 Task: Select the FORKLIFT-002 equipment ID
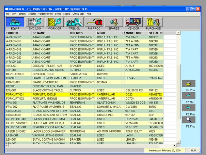pyautogui.click(x=15, y=99)
